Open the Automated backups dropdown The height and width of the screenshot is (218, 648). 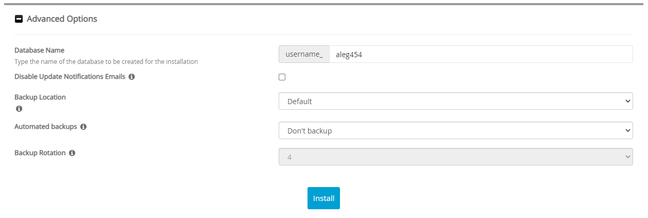455,131
